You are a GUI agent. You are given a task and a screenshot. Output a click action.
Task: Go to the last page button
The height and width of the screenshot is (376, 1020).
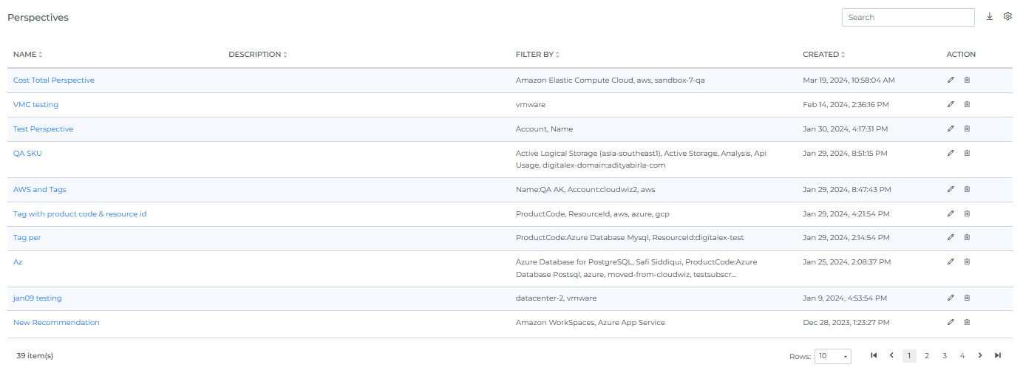998,356
